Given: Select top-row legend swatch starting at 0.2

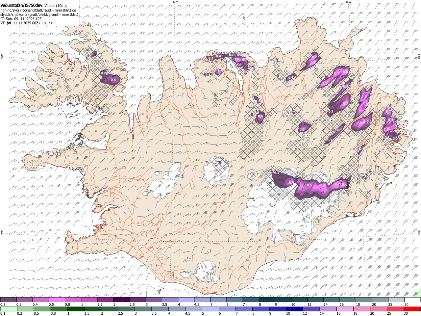Looking at the screenshot, I should click(8, 300).
